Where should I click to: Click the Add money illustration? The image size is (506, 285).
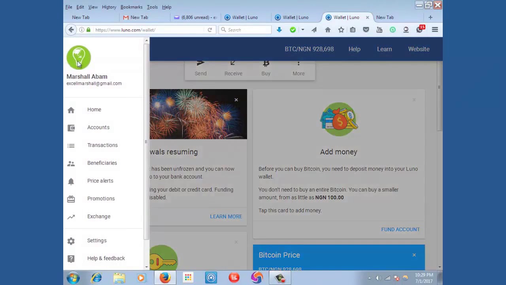pyautogui.click(x=339, y=119)
